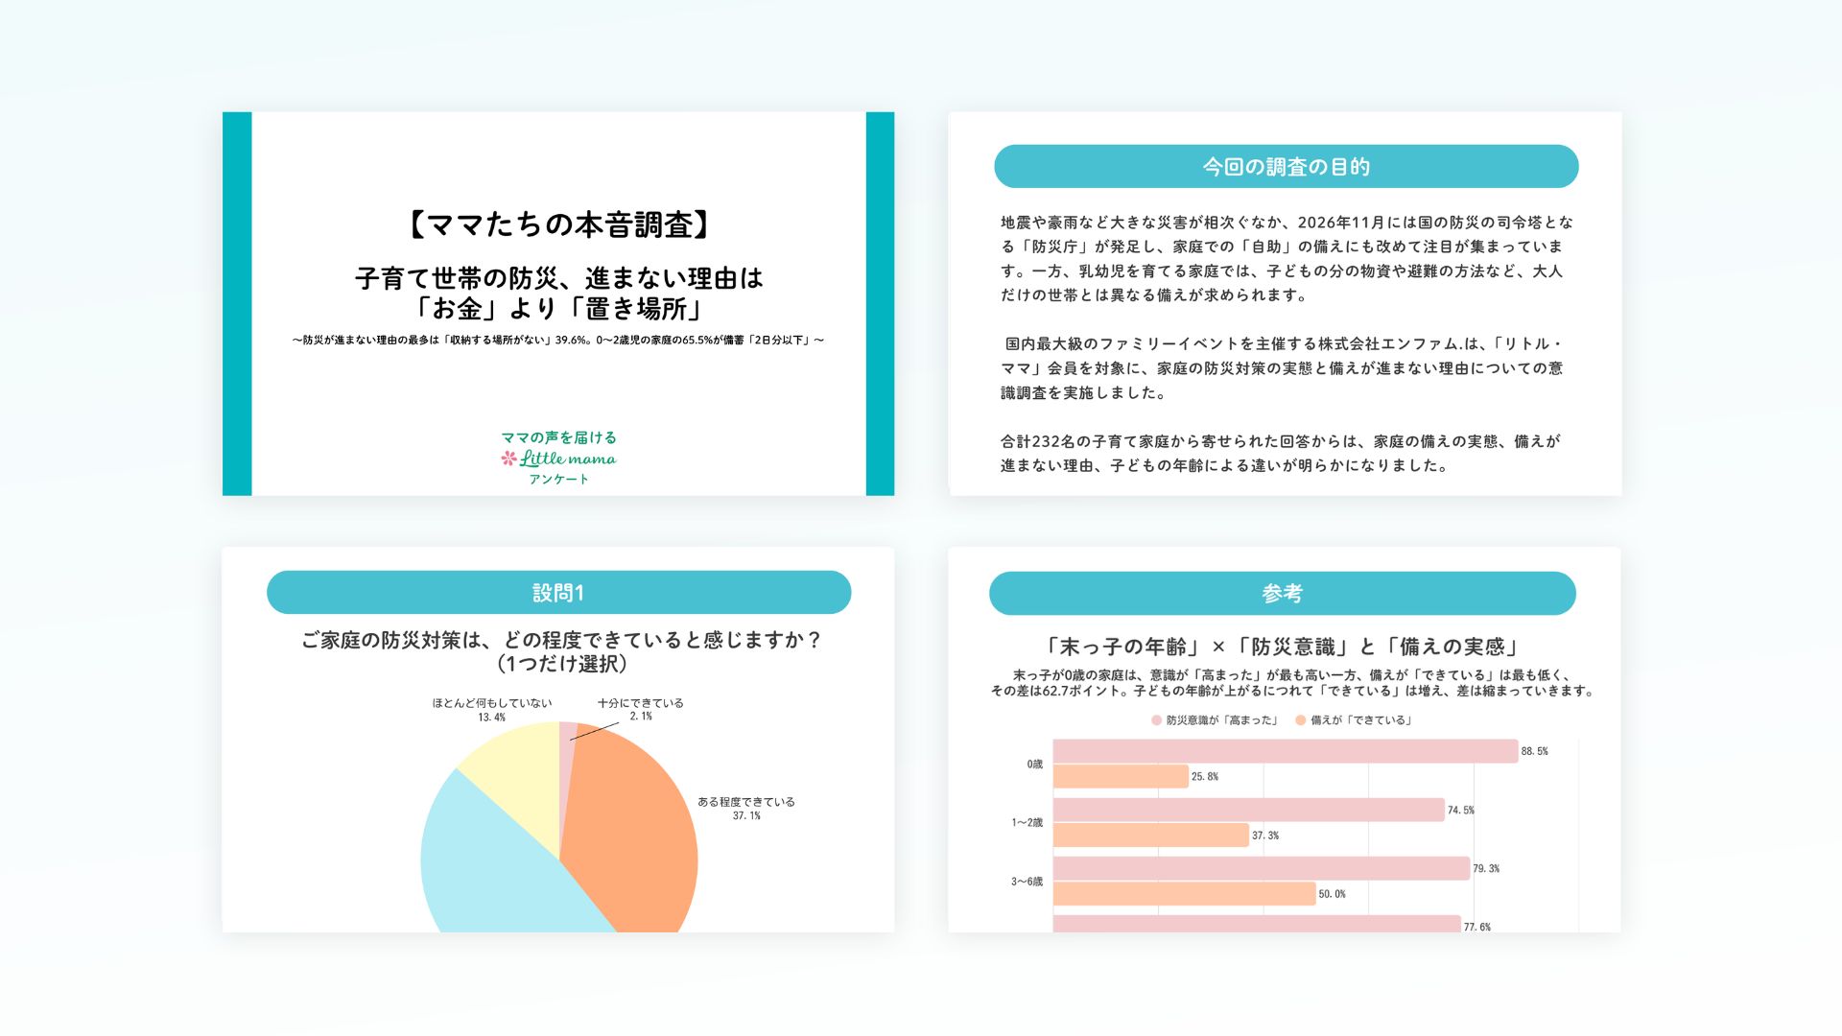Click the Little mama logo
This screenshot has width=1842, height=1036.
point(558,459)
